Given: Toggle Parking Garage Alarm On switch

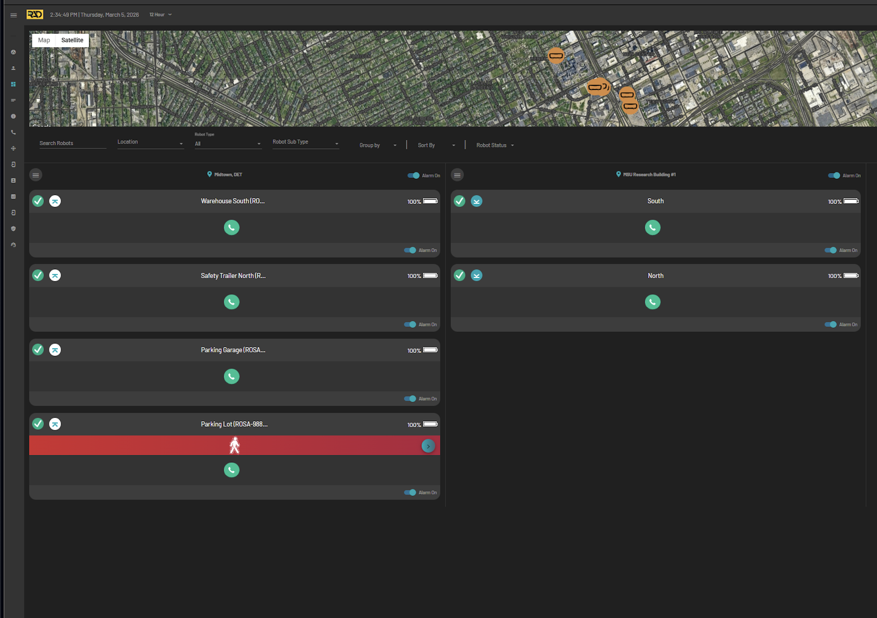Looking at the screenshot, I should [x=410, y=399].
